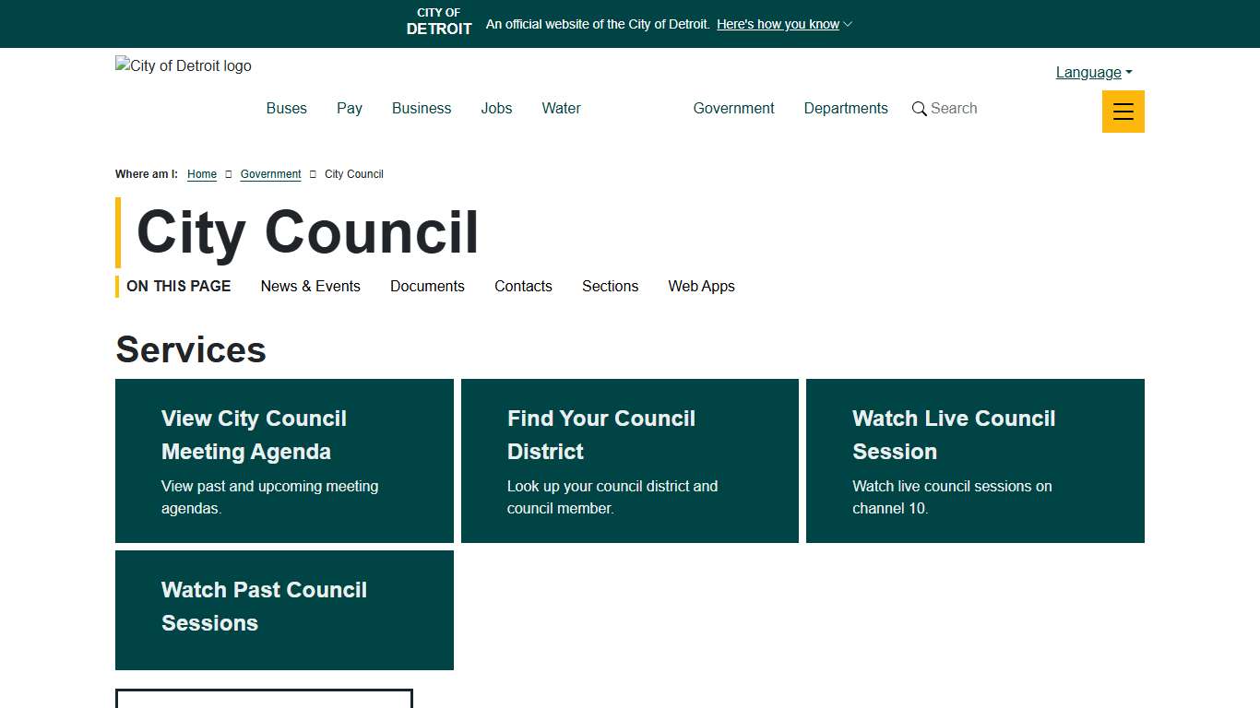Select the Business navigation item
Image resolution: width=1260 pixels, height=708 pixels.
tap(421, 108)
